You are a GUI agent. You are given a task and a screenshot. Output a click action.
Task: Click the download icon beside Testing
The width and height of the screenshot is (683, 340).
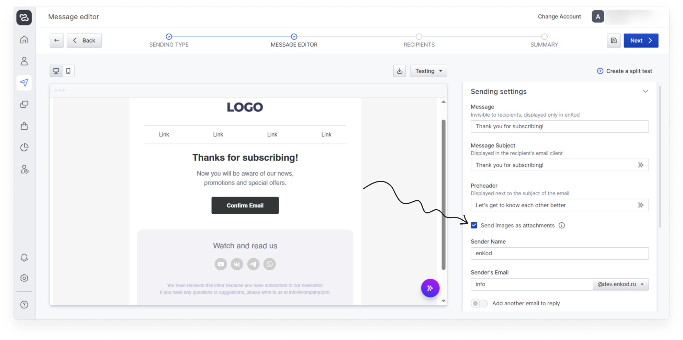click(x=399, y=71)
